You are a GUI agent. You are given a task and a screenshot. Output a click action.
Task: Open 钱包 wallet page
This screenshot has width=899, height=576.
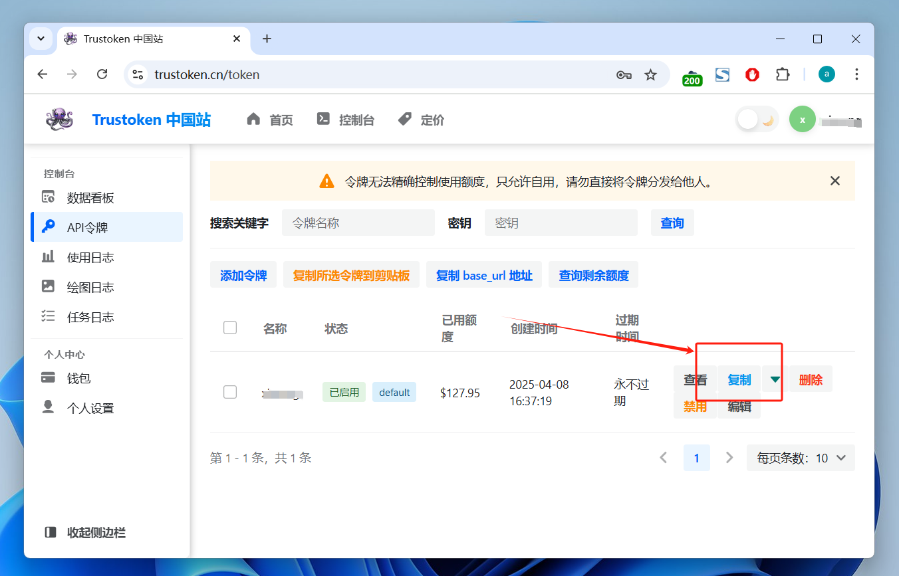point(106,378)
